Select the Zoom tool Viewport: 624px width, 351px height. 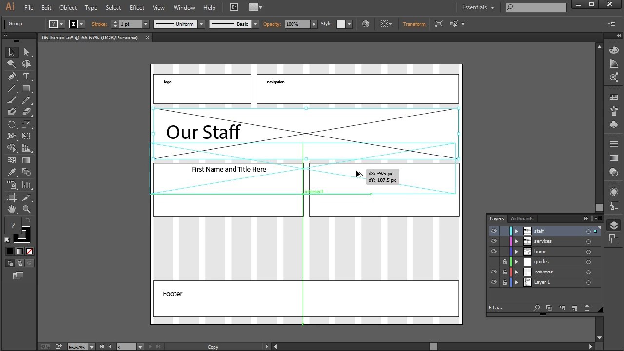pyautogui.click(x=26, y=209)
